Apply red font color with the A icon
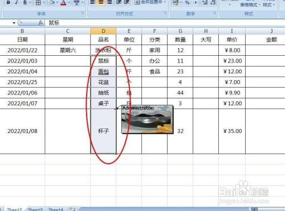 [x=63, y=2]
